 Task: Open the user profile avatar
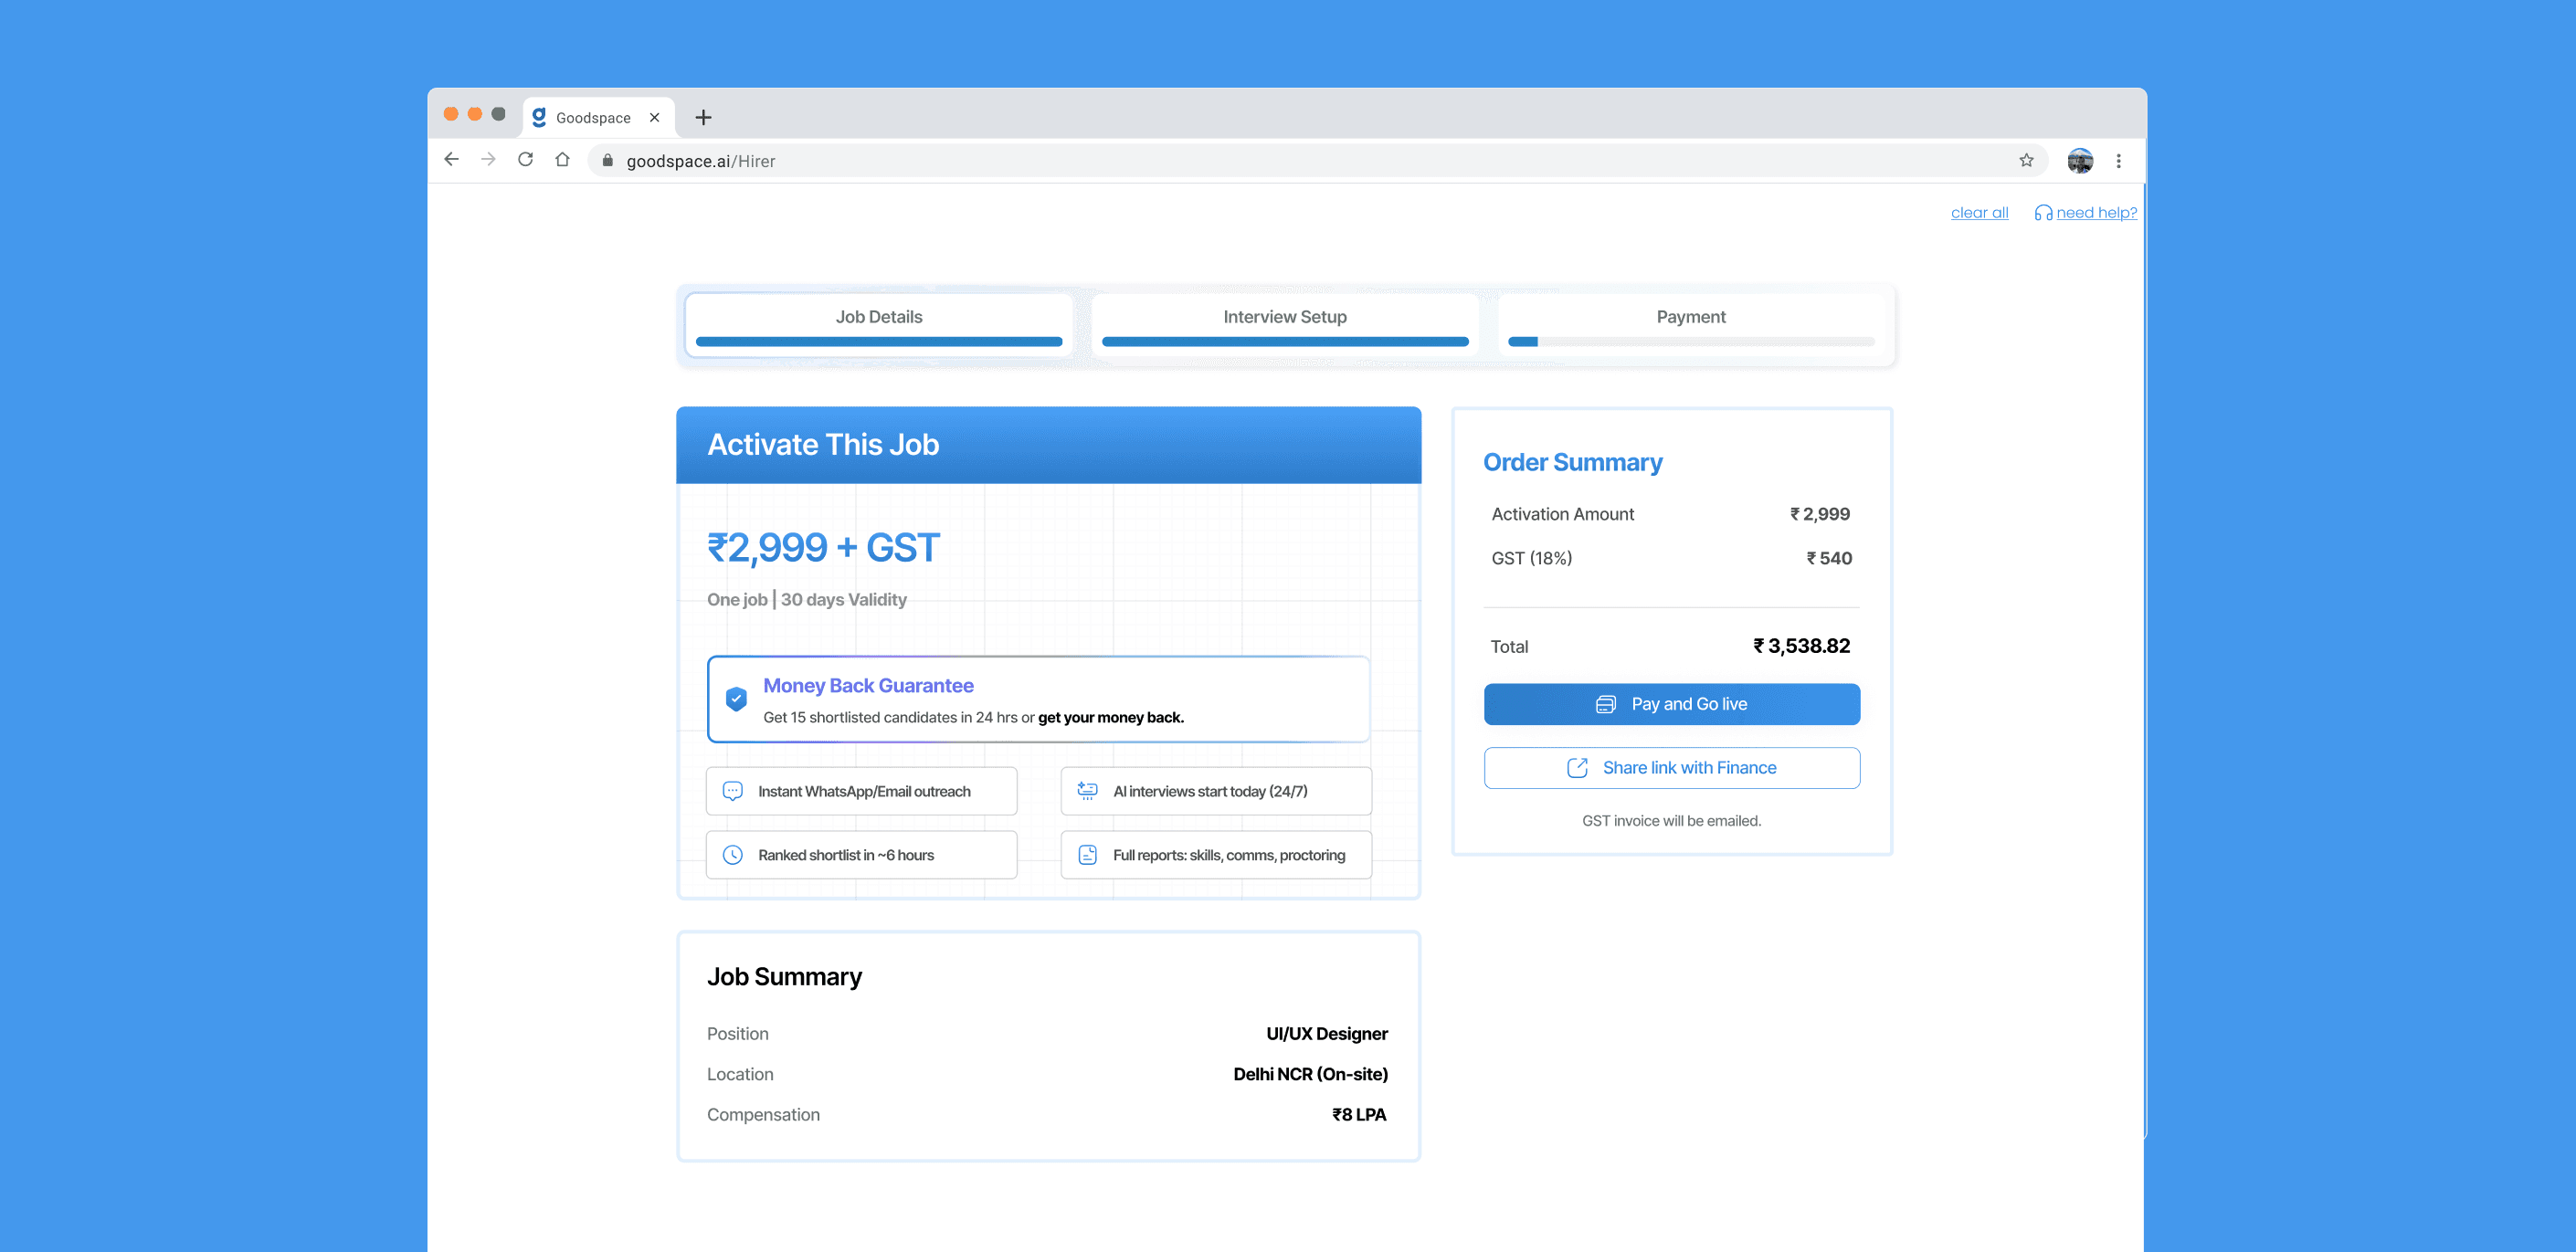[x=2080, y=160]
